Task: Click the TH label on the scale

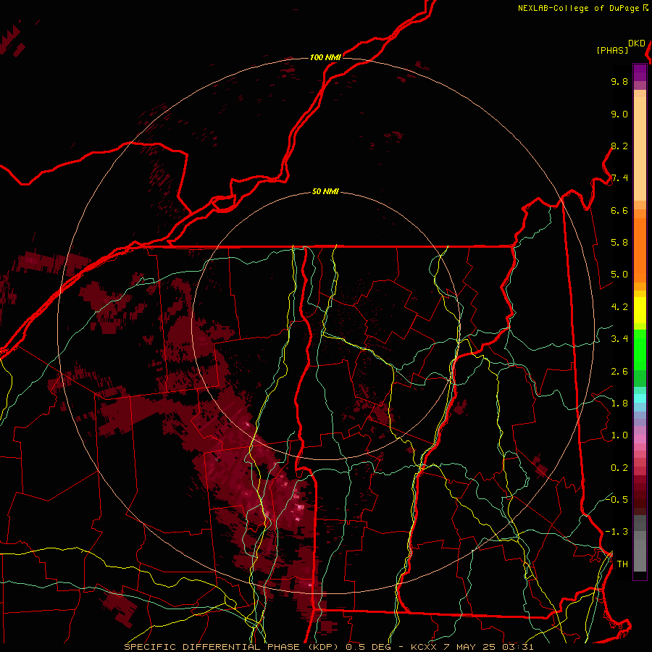Action: [x=622, y=564]
